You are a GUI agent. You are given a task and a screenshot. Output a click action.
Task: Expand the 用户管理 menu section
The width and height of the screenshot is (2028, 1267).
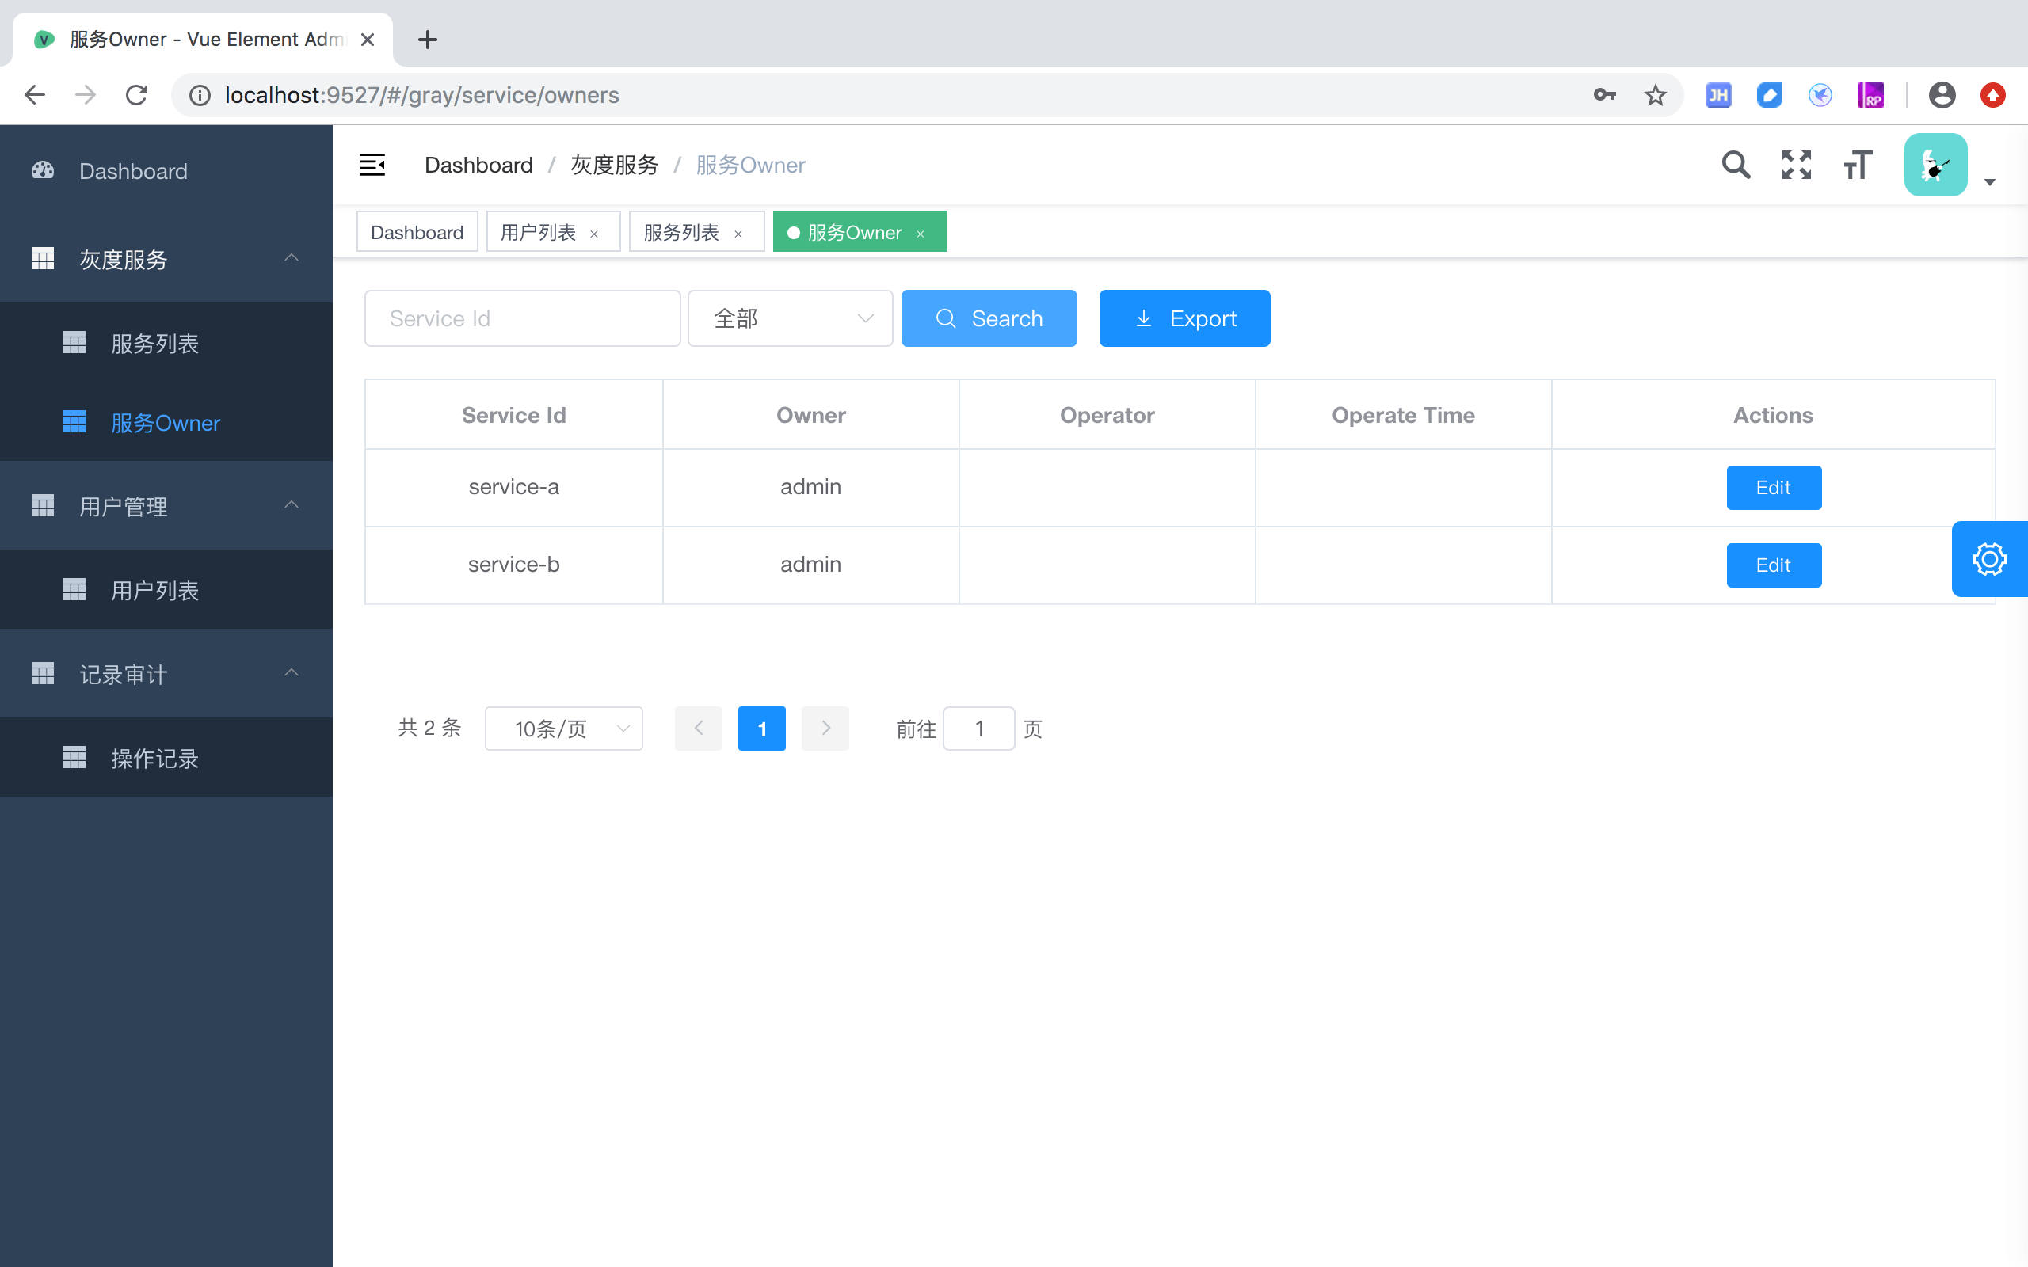point(165,507)
